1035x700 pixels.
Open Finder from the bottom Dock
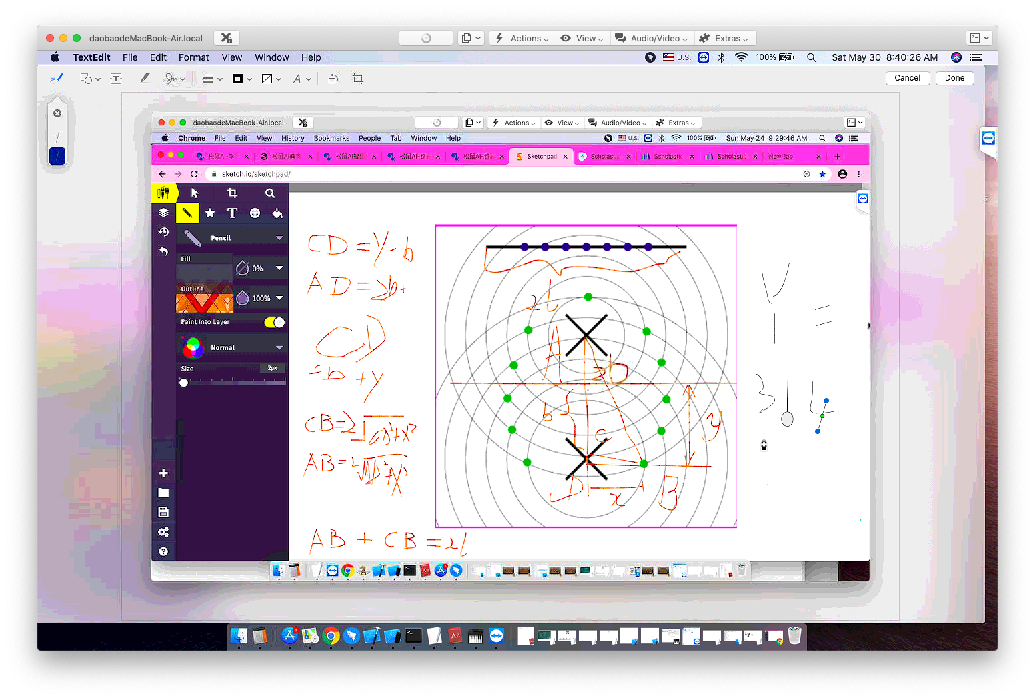pyautogui.click(x=239, y=636)
